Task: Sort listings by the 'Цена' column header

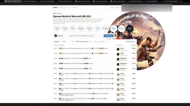Action: tap(133, 45)
